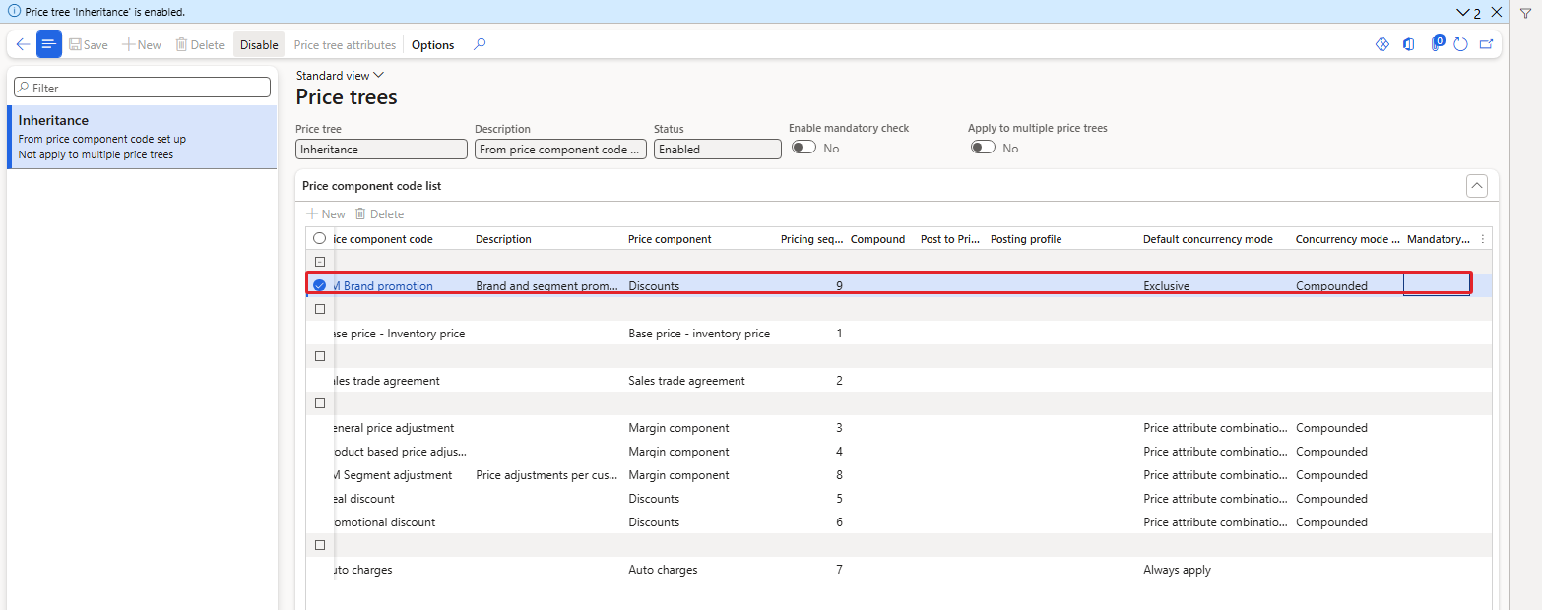
Task: Click 'Brand and segment prom...' description cell
Action: point(546,286)
